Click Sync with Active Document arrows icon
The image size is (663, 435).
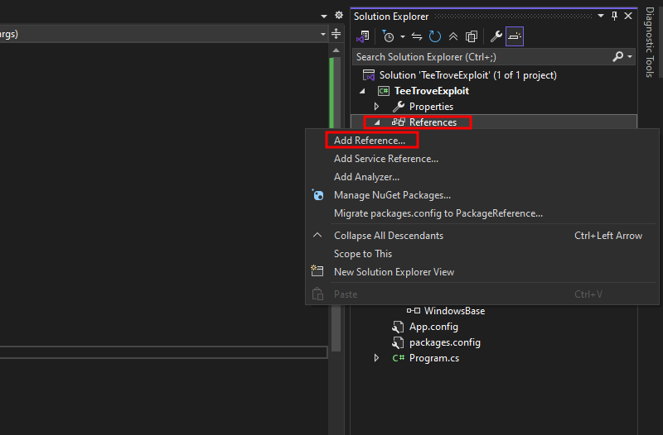[418, 36]
